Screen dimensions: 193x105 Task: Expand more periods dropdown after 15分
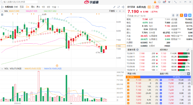point(58,7)
